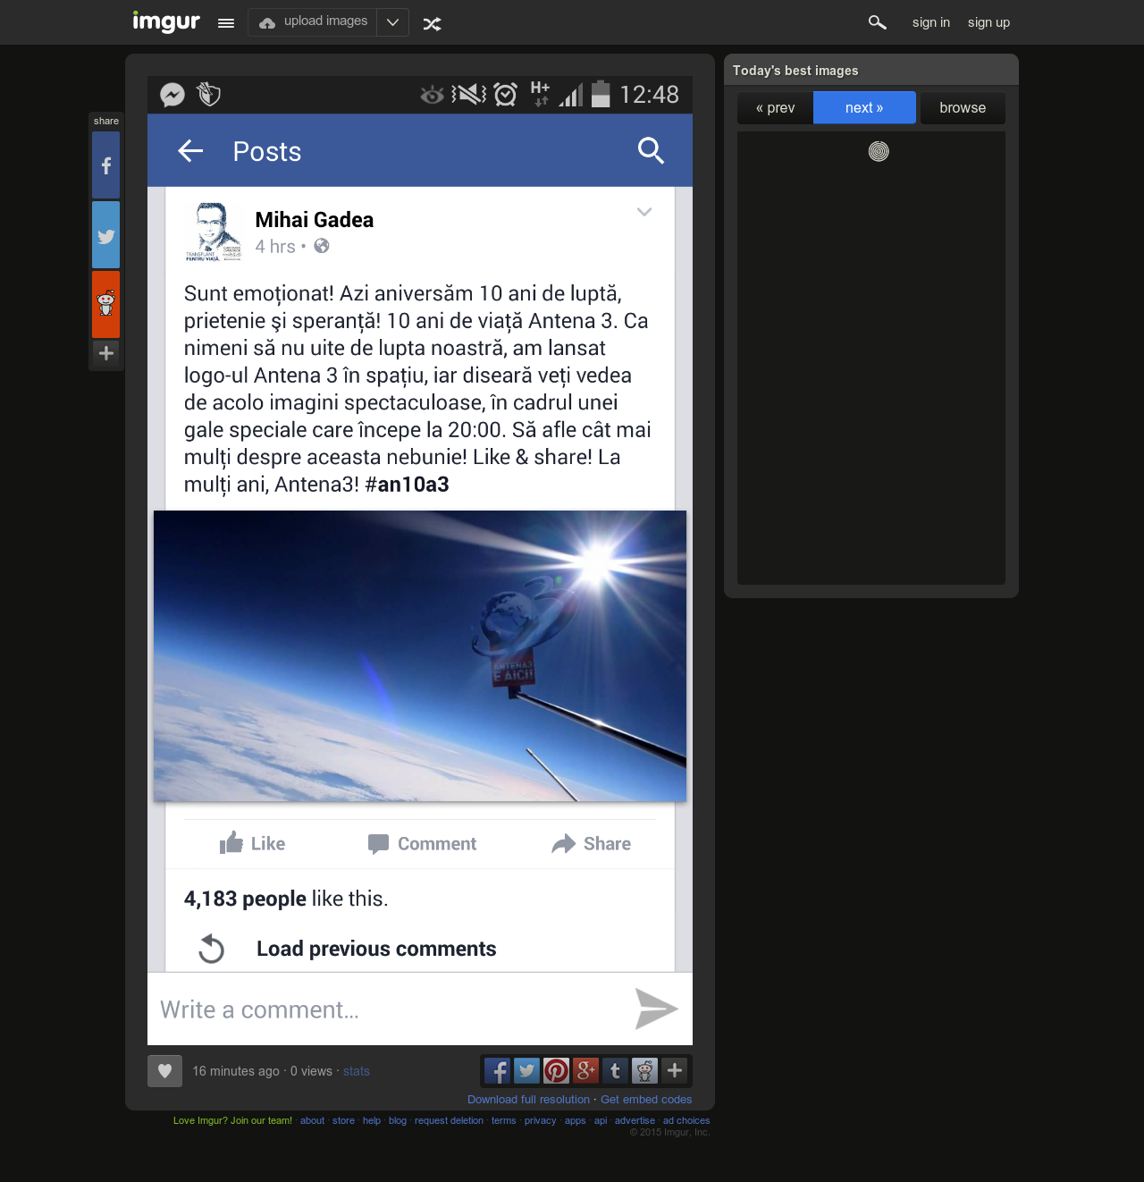This screenshot has height=1182, width=1144.
Task: Click the Tumblr icon in bottom share bar
Action: [x=615, y=1070]
